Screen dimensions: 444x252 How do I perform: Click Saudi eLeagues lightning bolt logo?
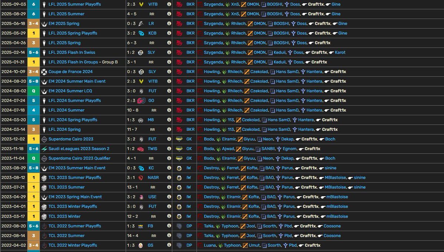pos(44,149)
